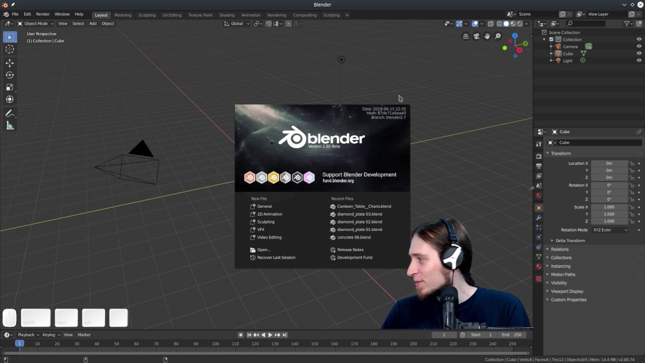Click Recover Last Session

coord(276,258)
